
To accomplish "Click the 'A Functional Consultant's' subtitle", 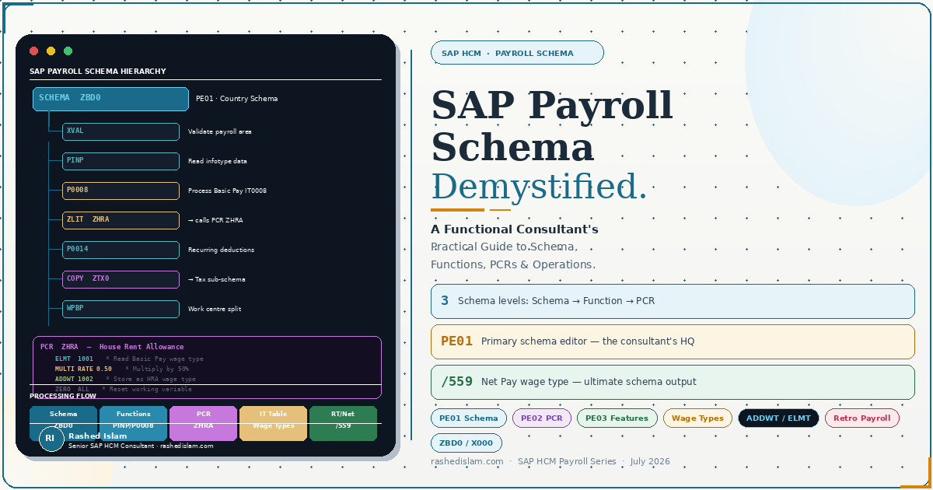I will pyautogui.click(x=515, y=229).
